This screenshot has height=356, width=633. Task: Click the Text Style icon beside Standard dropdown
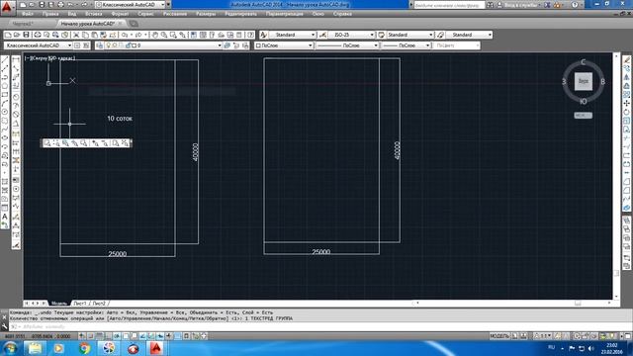click(264, 36)
